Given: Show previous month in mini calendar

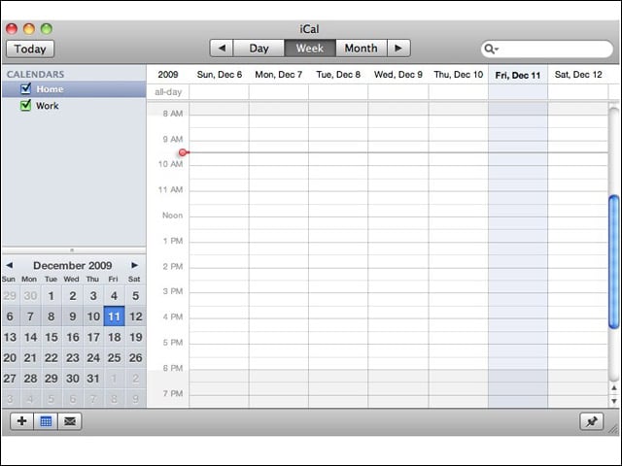Looking at the screenshot, I should tap(10, 265).
